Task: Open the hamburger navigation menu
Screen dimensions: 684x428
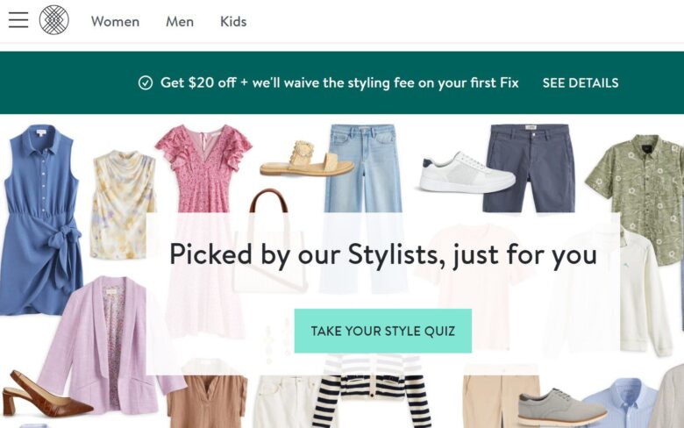Action: 18,20
